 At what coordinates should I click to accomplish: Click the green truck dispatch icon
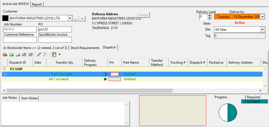pos(12,54)
